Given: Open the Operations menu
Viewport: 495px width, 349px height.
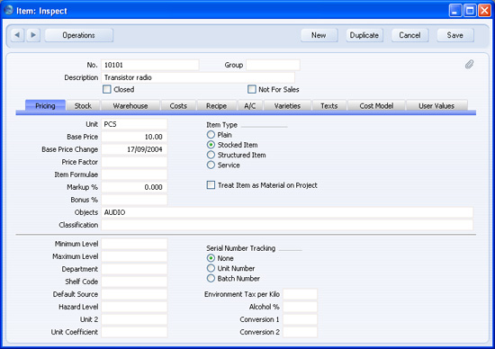Looking at the screenshot, I should pos(78,35).
